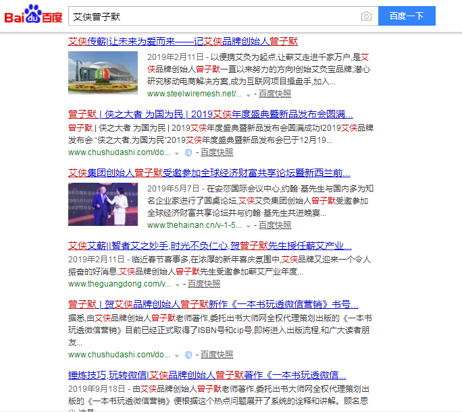Expand dropdown arrow beside thehainan.cn URL
The width and height of the screenshot is (462, 412).
(249, 226)
